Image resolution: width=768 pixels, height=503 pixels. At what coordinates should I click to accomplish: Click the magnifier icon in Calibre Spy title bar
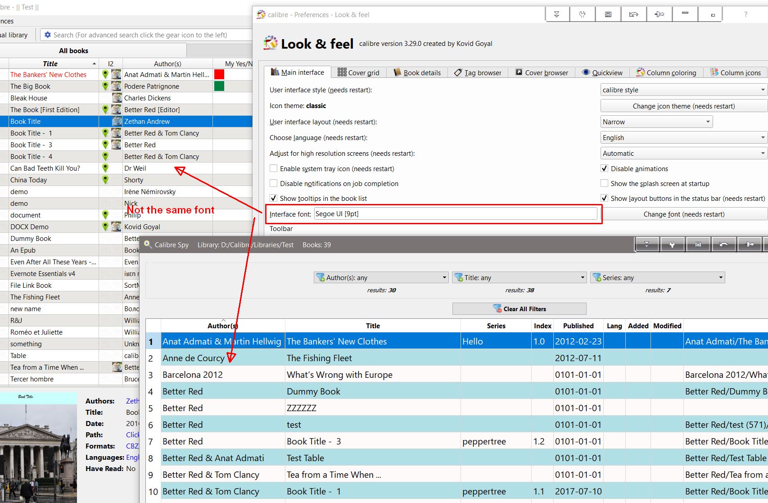coord(148,245)
